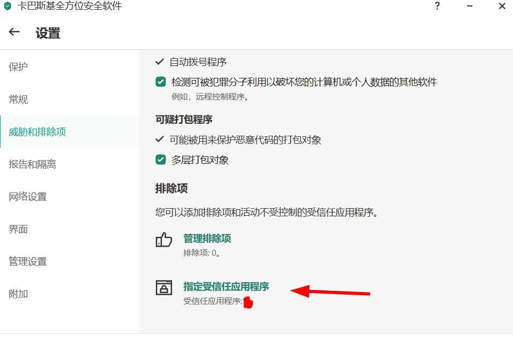Click the checkmark beside 可能被用来保护恶意代码的打包对象

point(159,139)
